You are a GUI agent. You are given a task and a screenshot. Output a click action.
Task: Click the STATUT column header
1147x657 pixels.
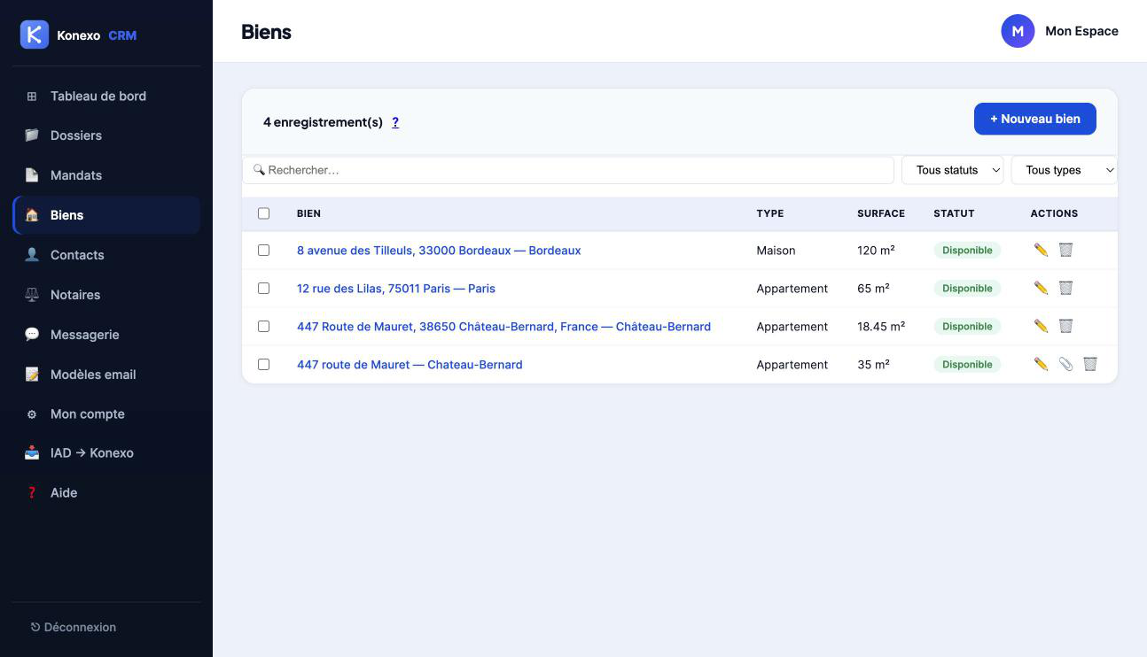click(954, 213)
